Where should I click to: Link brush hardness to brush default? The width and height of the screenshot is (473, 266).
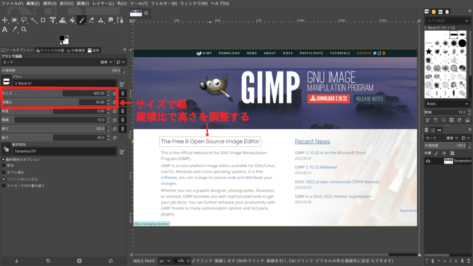[x=123, y=129]
